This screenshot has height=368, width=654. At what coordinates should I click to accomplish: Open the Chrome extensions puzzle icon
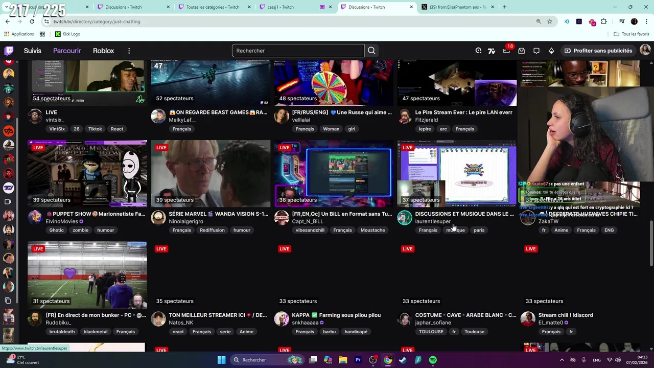click(604, 21)
